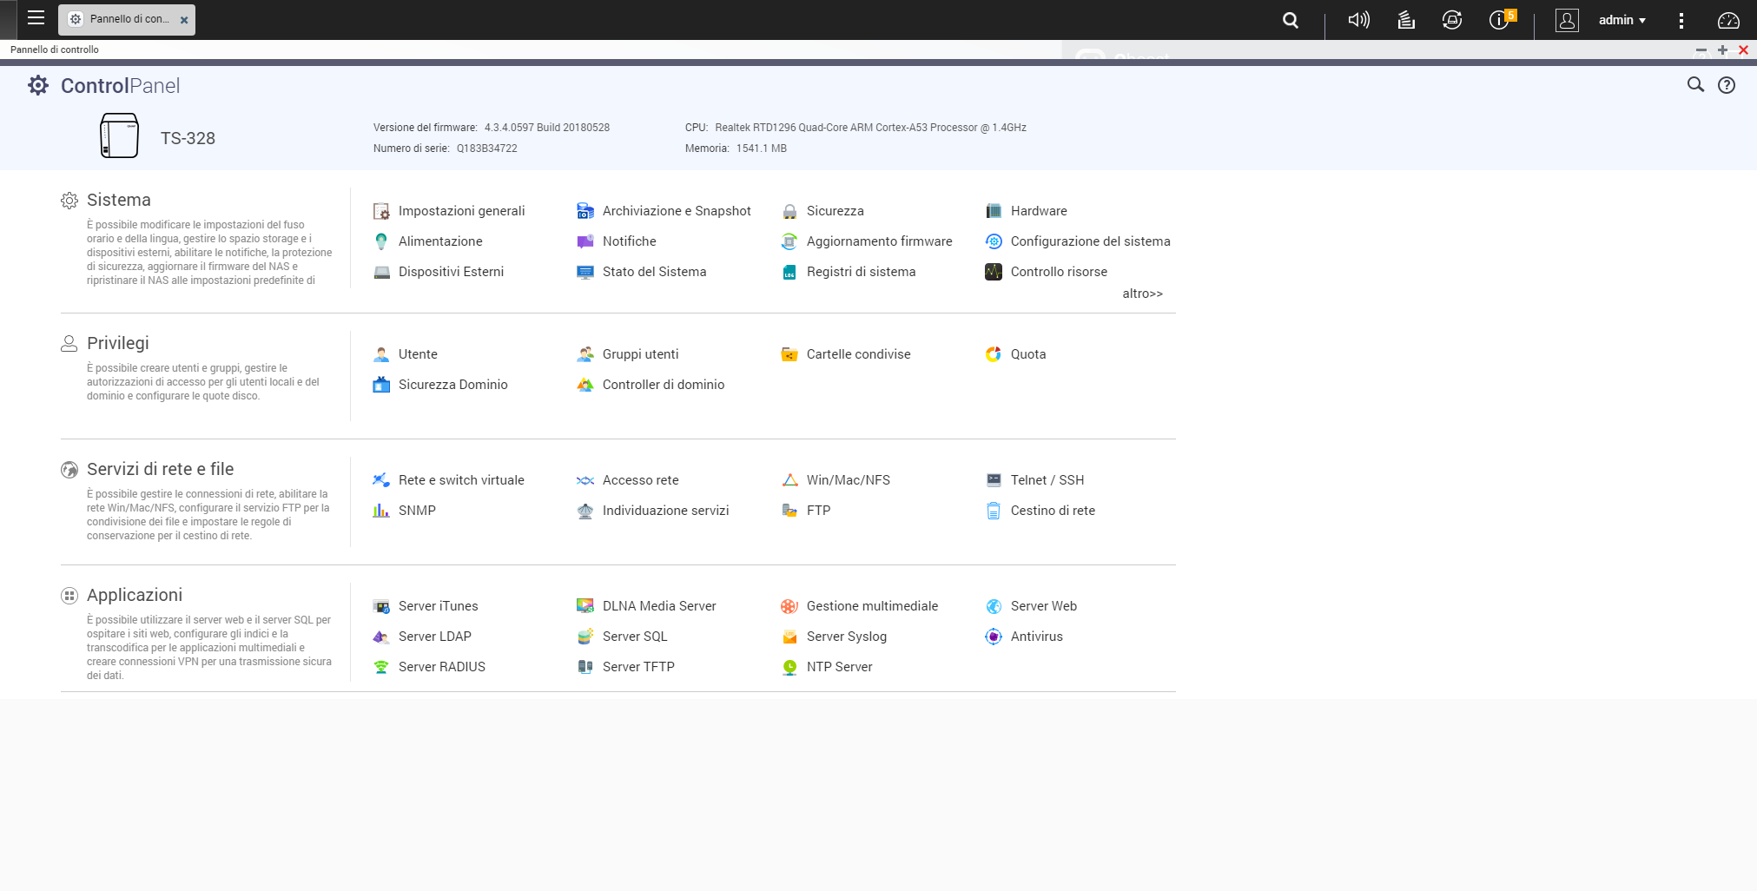
Task: Click the Control Panel search icon
Action: click(1695, 85)
